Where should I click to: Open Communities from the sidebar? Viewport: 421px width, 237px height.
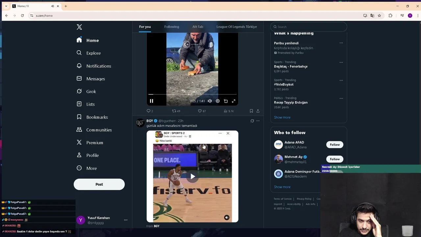pyautogui.click(x=94, y=130)
